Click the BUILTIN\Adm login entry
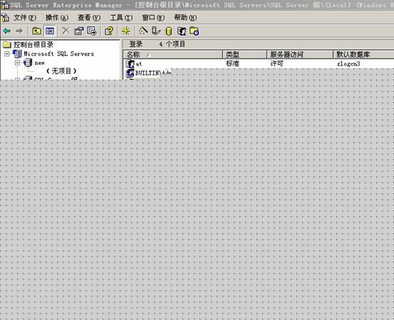Screen dimensions: 394x320 [153, 73]
